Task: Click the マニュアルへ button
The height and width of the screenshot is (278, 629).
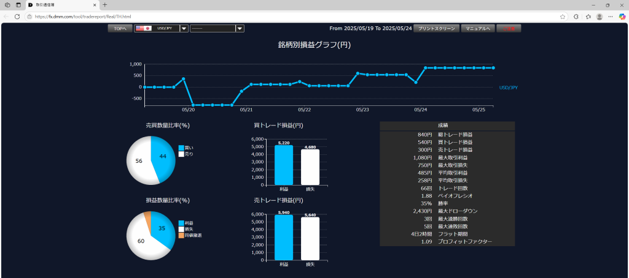Action: pyautogui.click(x=477, y=28)
